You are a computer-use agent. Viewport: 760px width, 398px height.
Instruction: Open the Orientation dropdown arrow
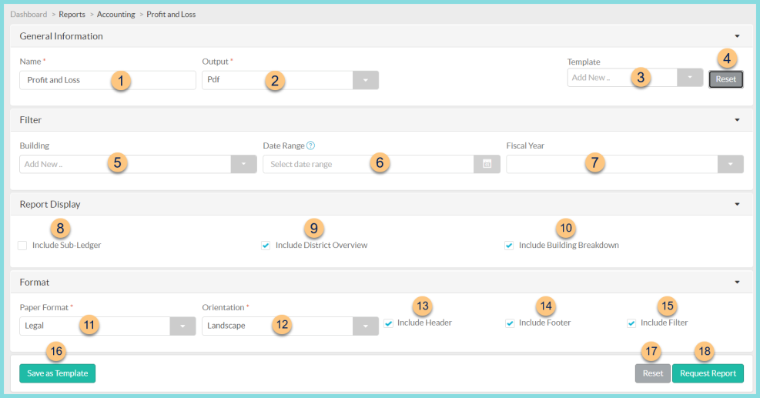tap(366, 326)
